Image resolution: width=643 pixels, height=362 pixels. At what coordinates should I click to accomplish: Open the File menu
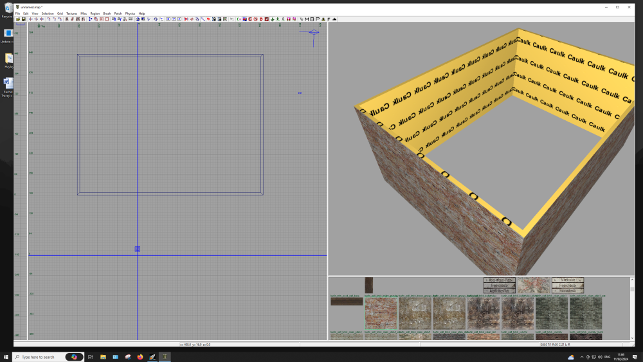click(x=17, y=14)
